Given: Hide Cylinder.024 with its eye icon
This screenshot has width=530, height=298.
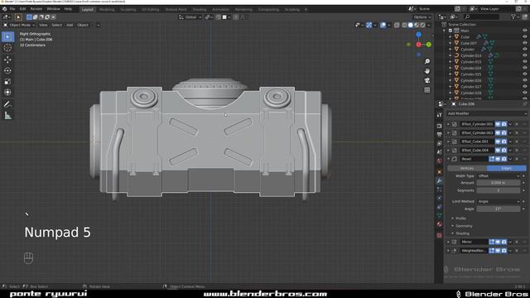Looking at the screenshot, I should 525,68.
